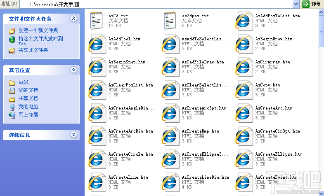324x196 pixels.
Task: Click the as2dpas.txt file name
Action: coord(195,16)
